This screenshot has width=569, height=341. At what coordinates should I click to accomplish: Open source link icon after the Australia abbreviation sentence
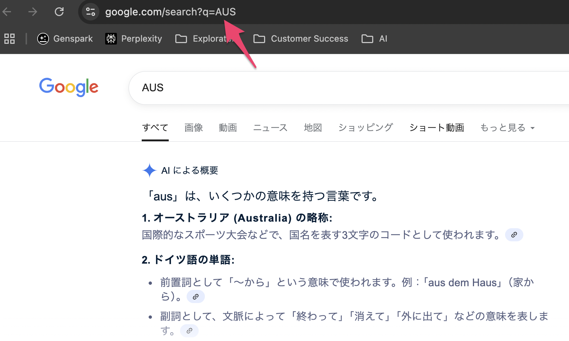point(514,235)
